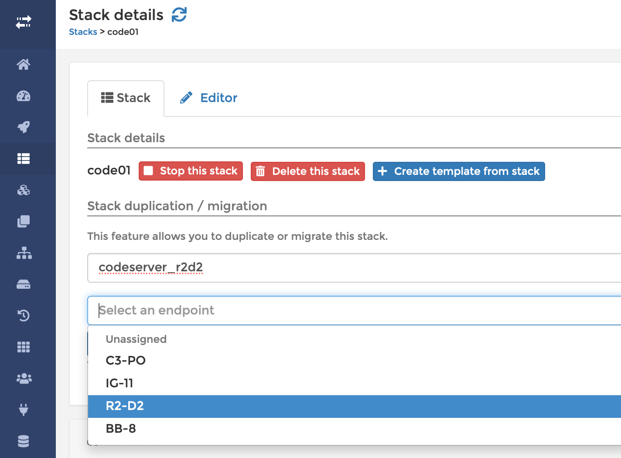Click the Unassigned group label
The width and height of the screenshot is (621, 458).
coord(136,339)
